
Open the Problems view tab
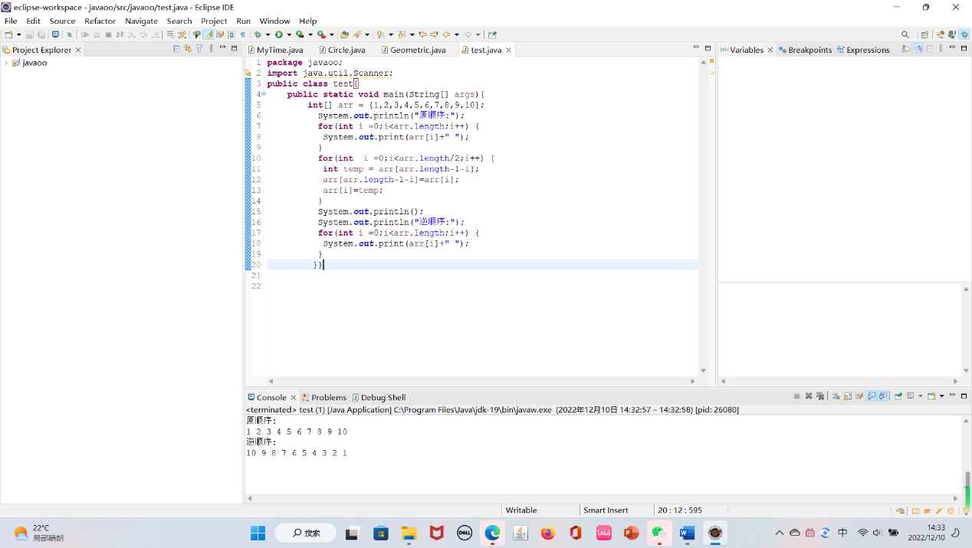328,397
